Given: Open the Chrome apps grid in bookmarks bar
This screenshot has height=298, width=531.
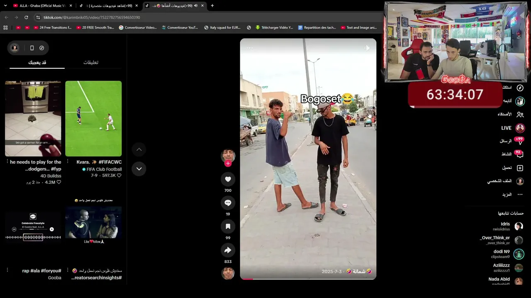Looking at the screenshot, I should [x=5, y=28].
